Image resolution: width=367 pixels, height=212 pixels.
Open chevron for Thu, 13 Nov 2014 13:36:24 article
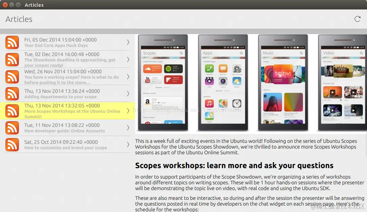click(128, 94)
